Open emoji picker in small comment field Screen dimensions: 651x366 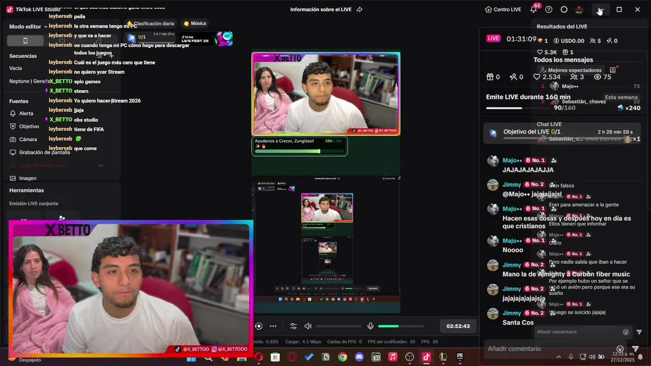pyautogui.click(x=626, y=332)
